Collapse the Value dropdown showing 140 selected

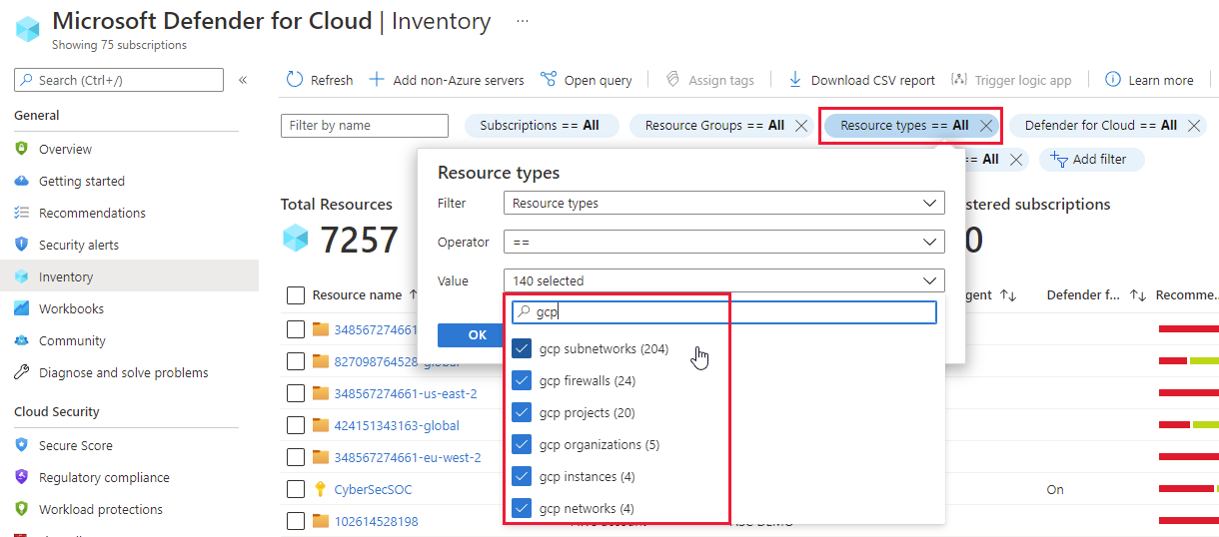tap(724, 280)
